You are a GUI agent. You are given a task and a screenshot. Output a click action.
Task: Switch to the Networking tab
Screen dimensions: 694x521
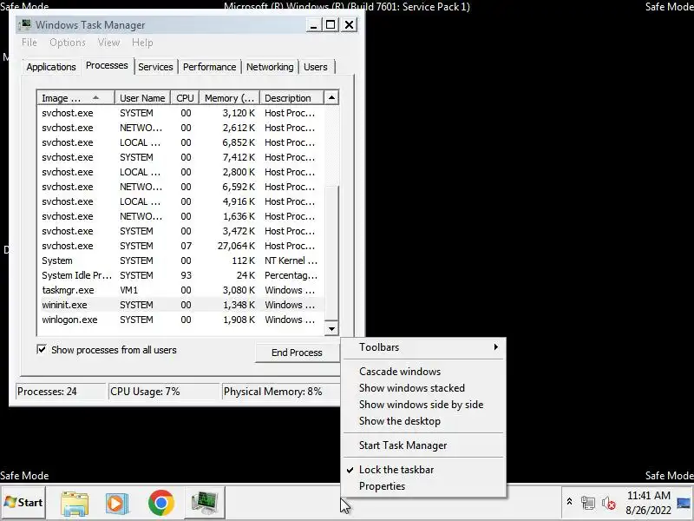pyautogui.click(x=270, y=67)
